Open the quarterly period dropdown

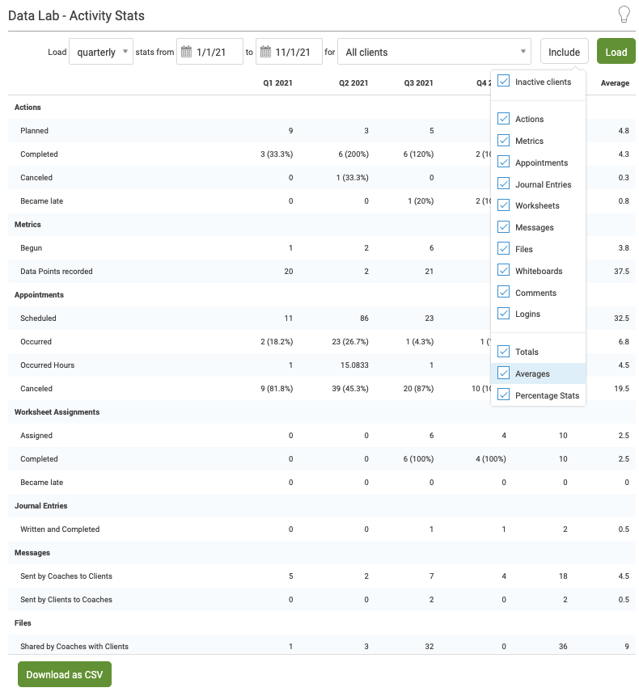click(101, 52)
